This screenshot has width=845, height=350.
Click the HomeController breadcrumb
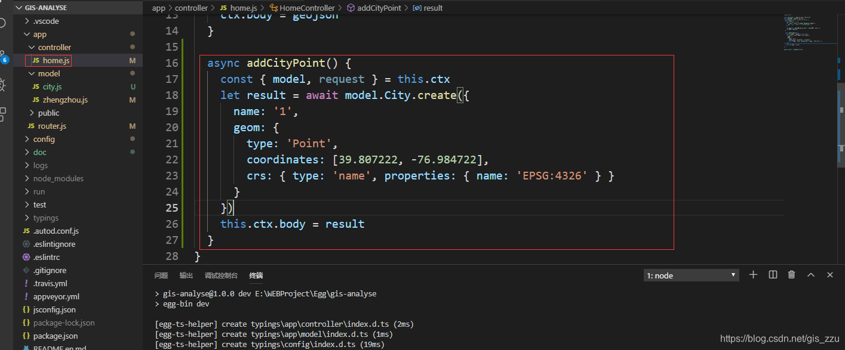[x=307, y=8]
